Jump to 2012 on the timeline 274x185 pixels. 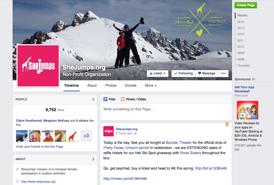point(241,34)
